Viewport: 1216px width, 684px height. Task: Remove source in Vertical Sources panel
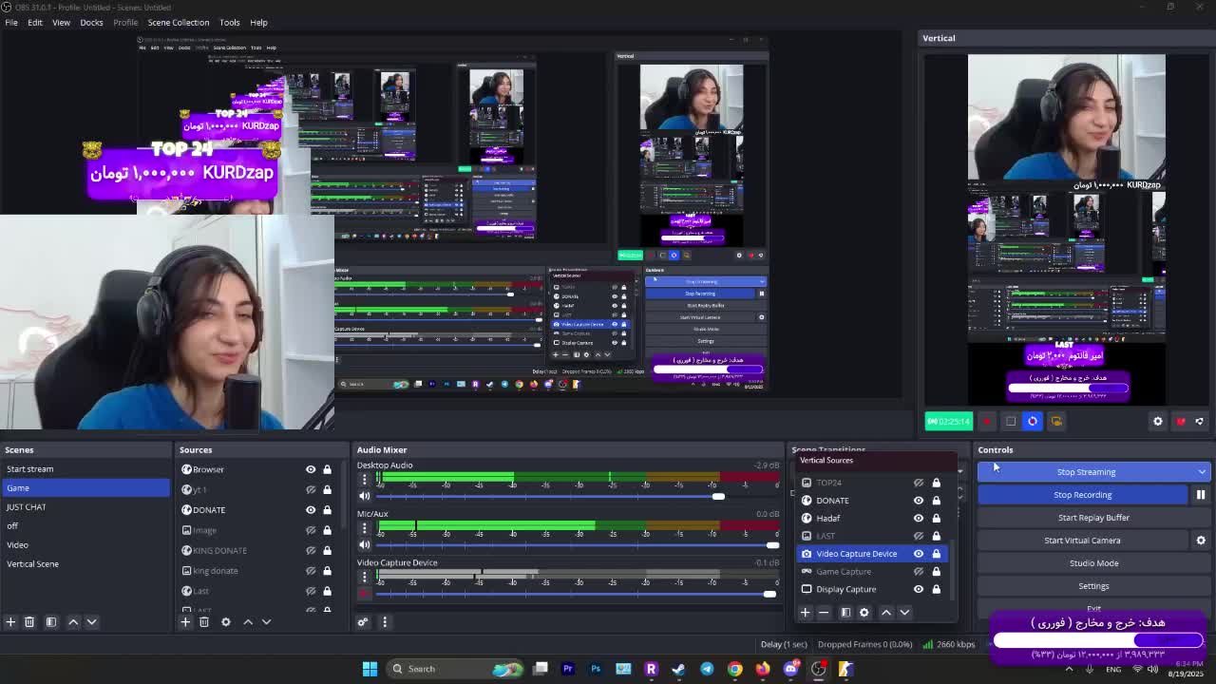pos(824,613)
